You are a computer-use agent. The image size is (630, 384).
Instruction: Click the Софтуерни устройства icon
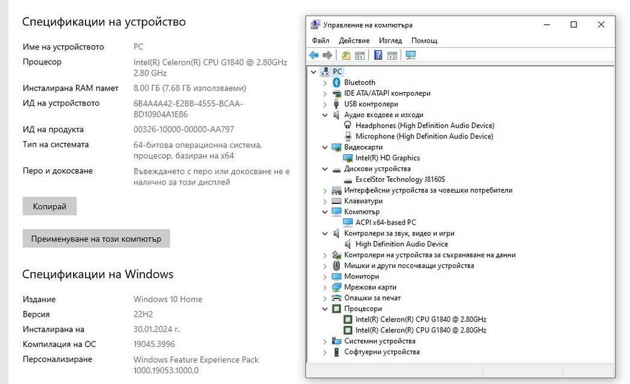click(x=336, y=352)
